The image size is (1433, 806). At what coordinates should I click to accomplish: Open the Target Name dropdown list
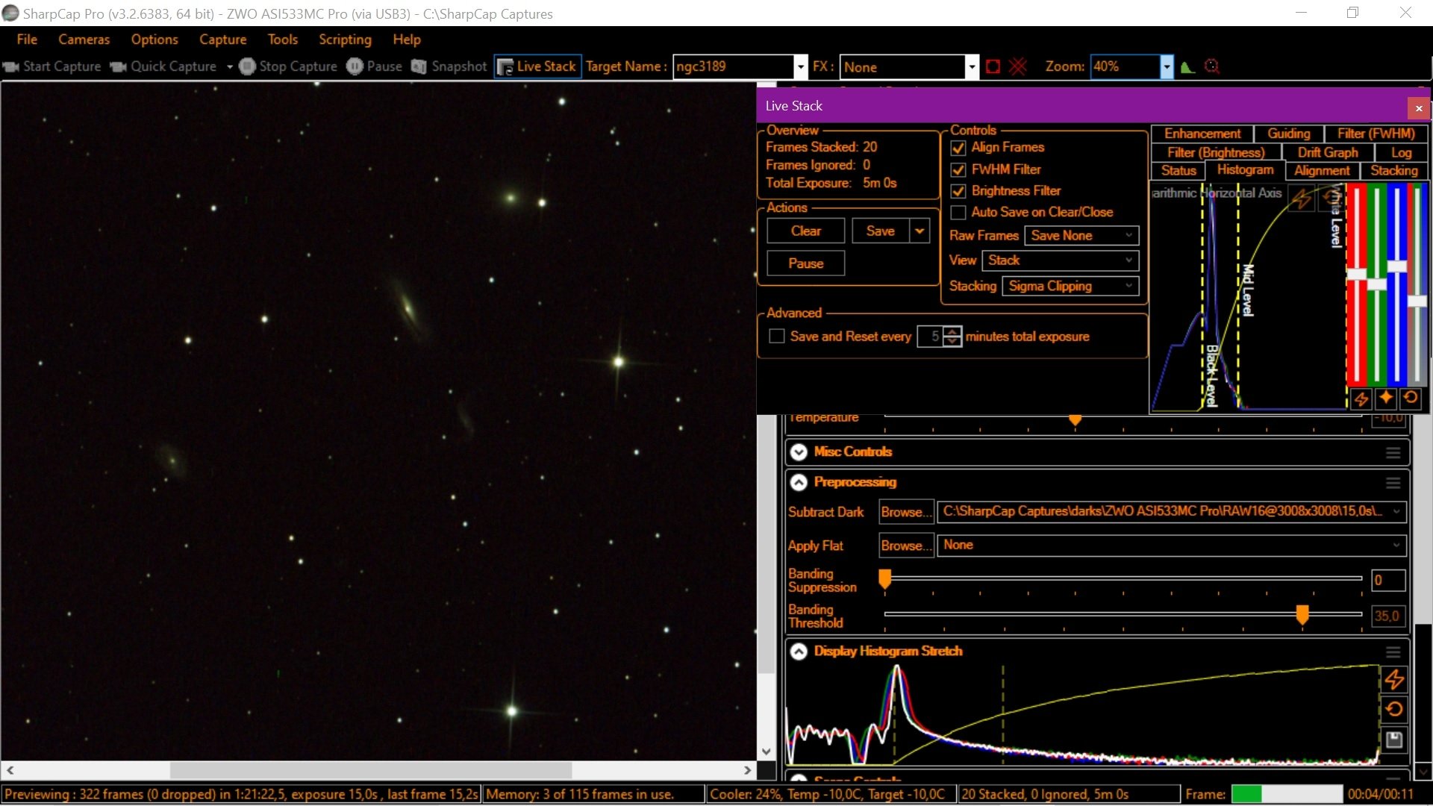(801, 66)
